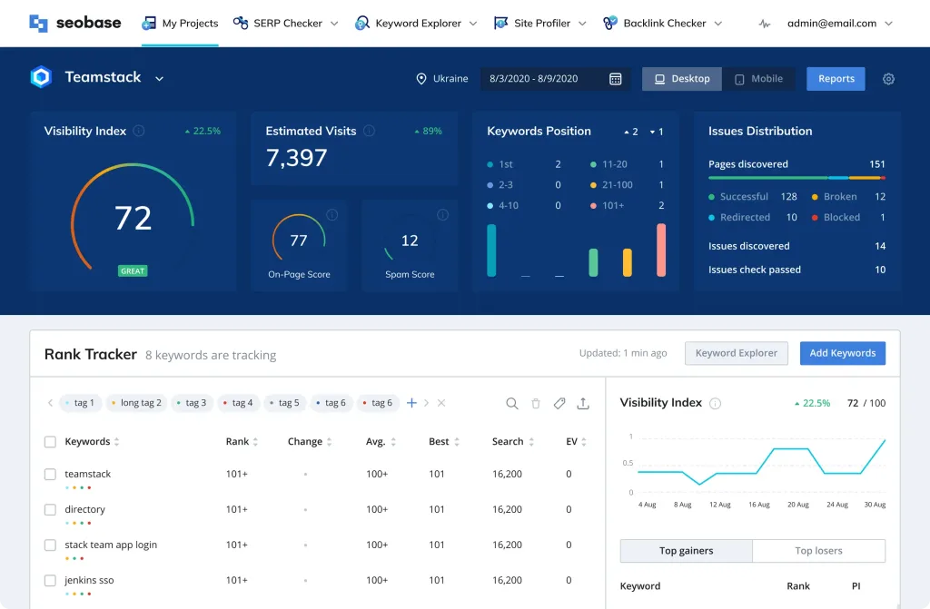Click the Add Keywords button
Screen dimensions: 930x609
pos(842,353)
